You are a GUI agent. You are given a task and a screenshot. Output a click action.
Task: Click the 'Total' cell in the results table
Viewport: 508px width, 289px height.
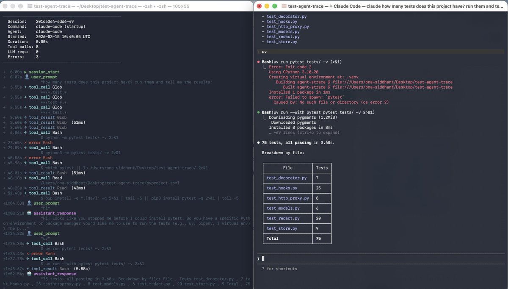(273, 238)
